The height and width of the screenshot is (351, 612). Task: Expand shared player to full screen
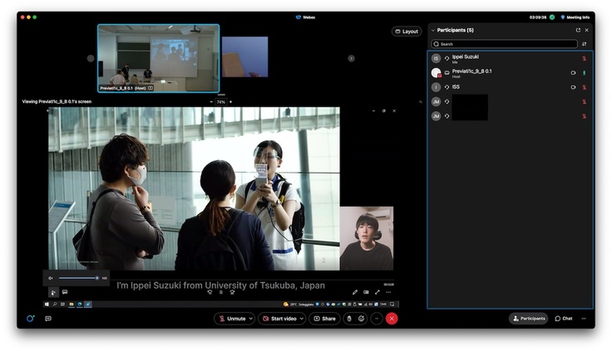(377, 292)
